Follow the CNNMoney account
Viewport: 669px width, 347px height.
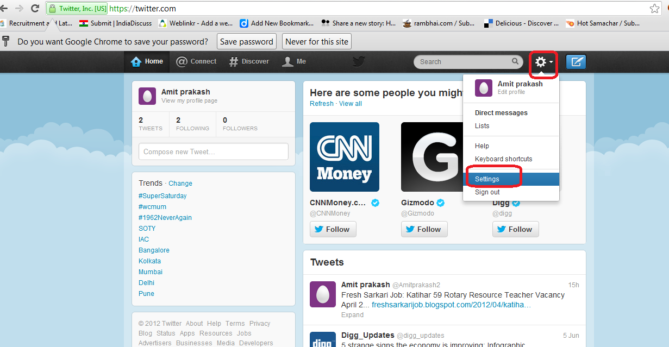(333, 229)
